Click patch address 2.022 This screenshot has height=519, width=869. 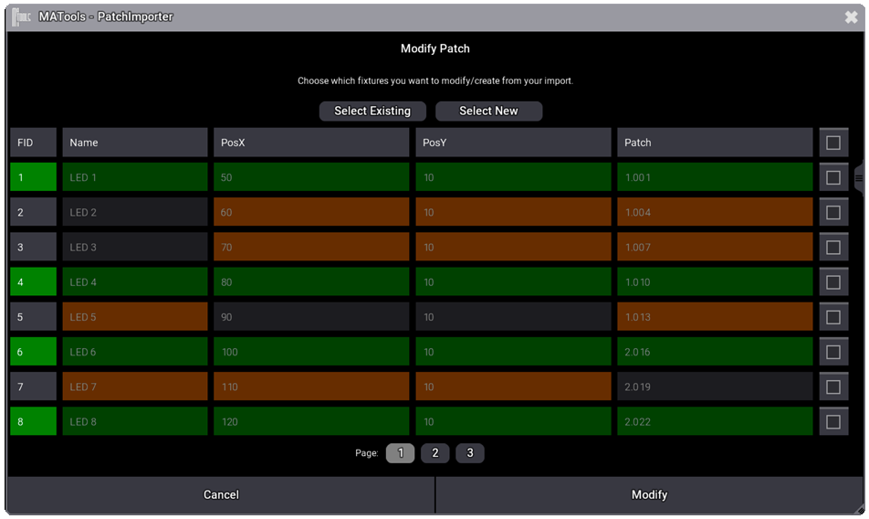pyautogui.click(x=715, y=422)
